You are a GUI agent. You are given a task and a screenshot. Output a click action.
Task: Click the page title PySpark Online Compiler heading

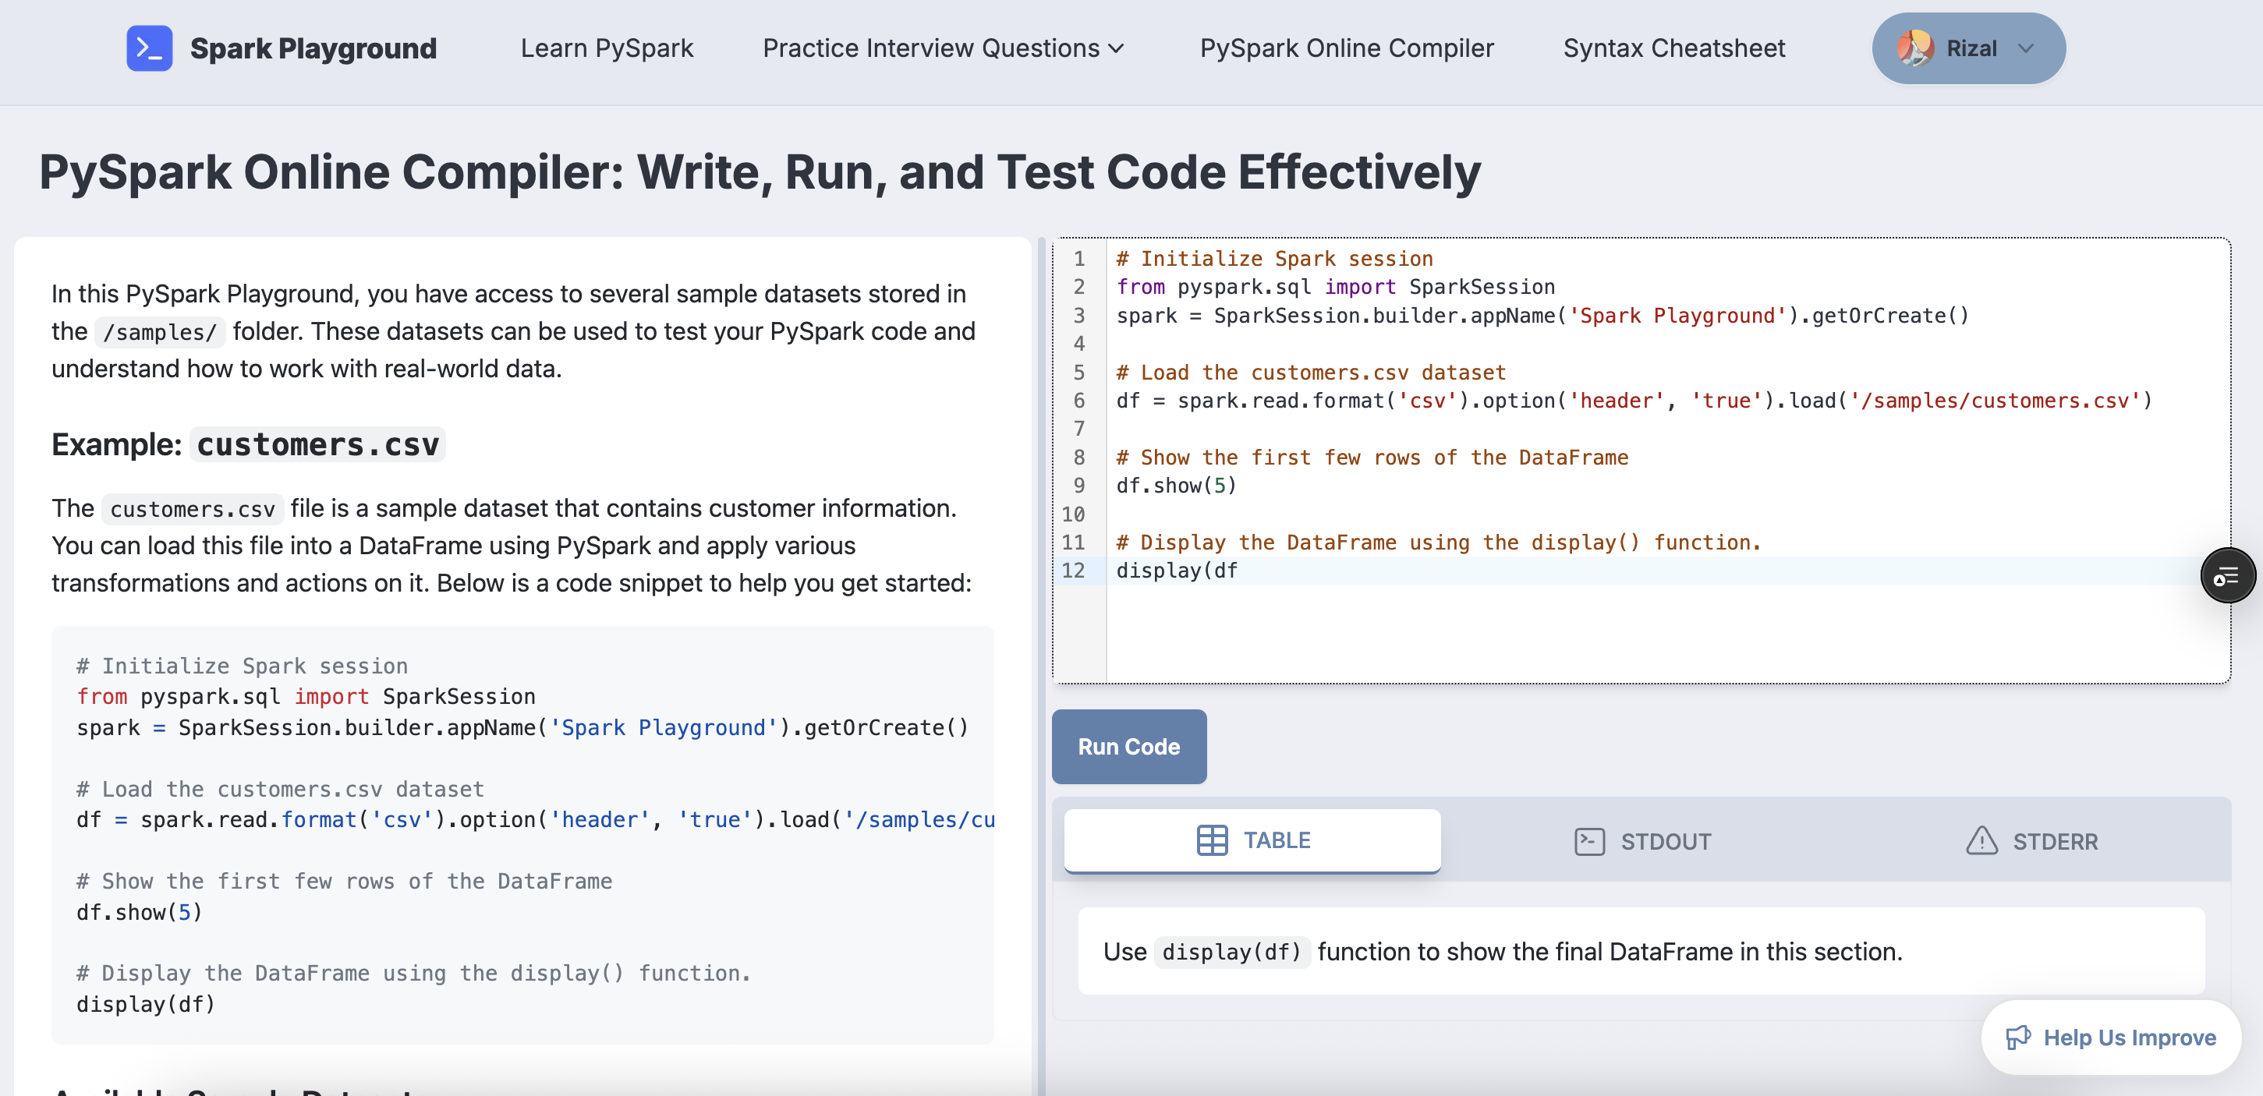[760, 172]
